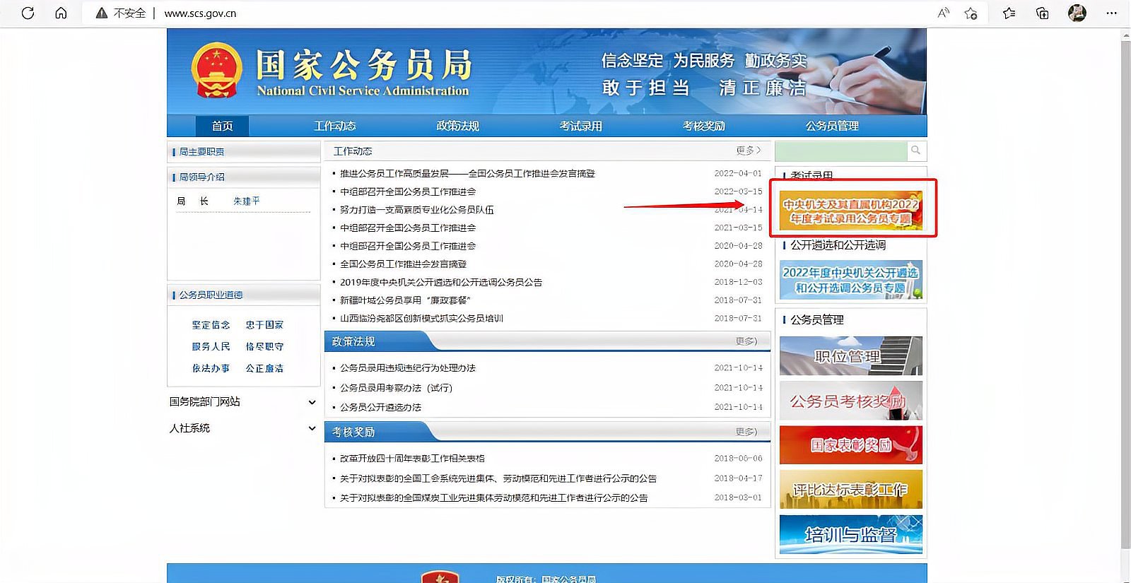Open the 国家表彰奖励 banner
This screenshot has height=583, width=1131.
(851, 444)
